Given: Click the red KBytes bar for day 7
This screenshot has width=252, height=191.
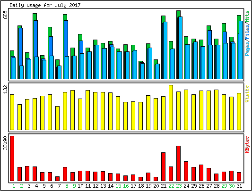Looking at the screenshot, I should click(x=57, y=179).
